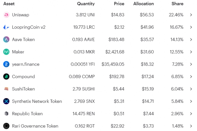This screenshot has height=131, width=197.
Task: Sort by the Asset column header
Action: click(9, 4)
